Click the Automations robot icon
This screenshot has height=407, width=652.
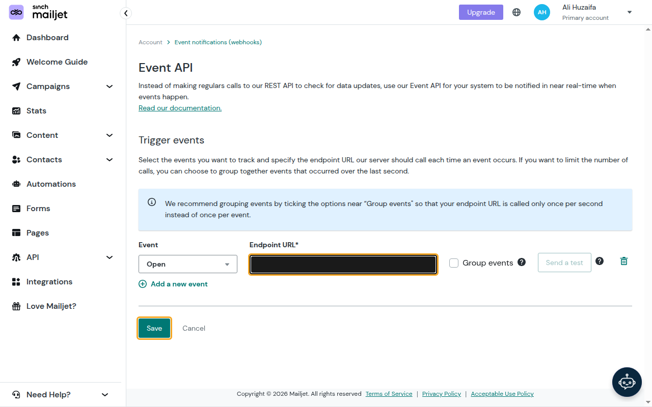[x=16, y=184]
